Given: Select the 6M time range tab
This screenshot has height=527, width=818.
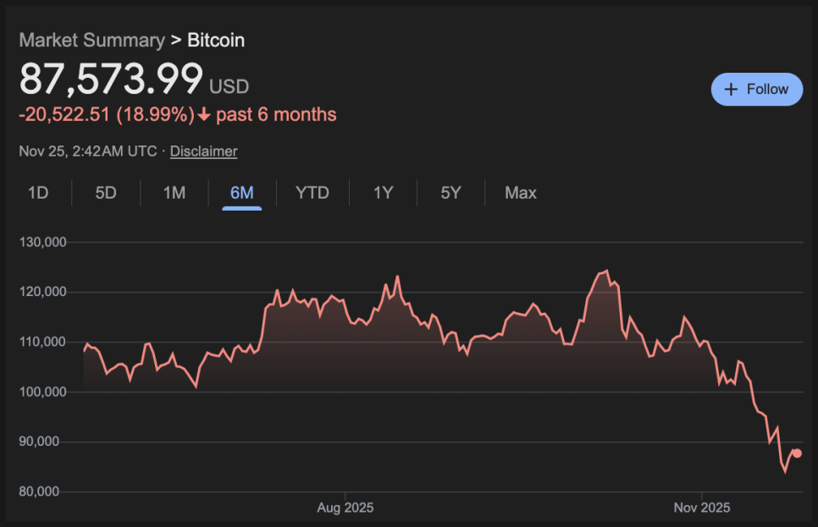Looking at the screenshot, I should coord(242,193).
